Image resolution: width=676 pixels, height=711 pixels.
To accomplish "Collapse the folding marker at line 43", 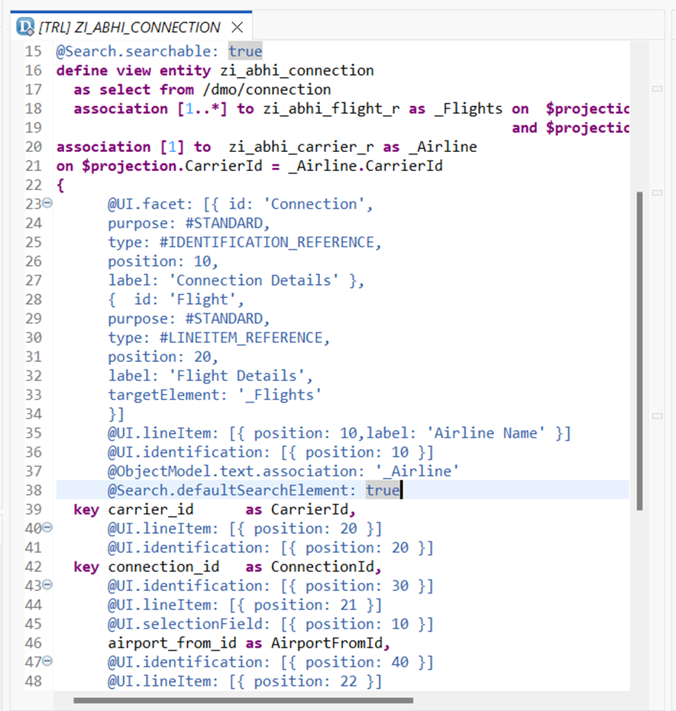I will click(x=47, y=586).
